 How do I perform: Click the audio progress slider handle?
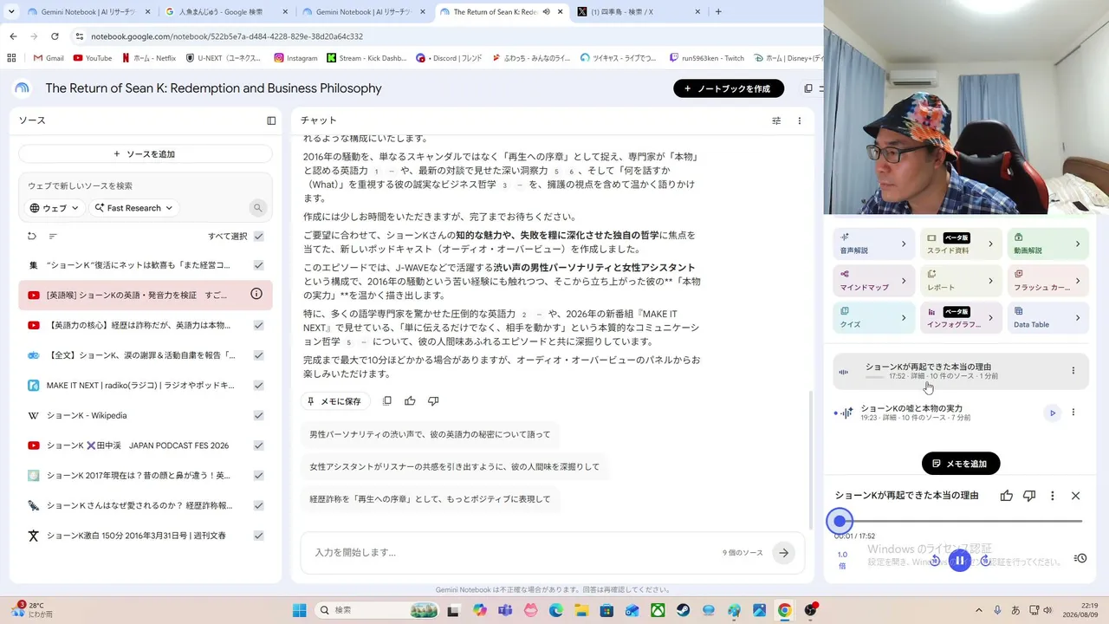click(x=840, y=521)
